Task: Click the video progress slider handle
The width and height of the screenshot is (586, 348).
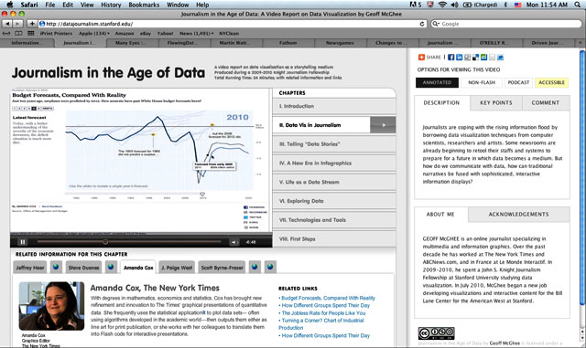Action: [x=105, y=242]
